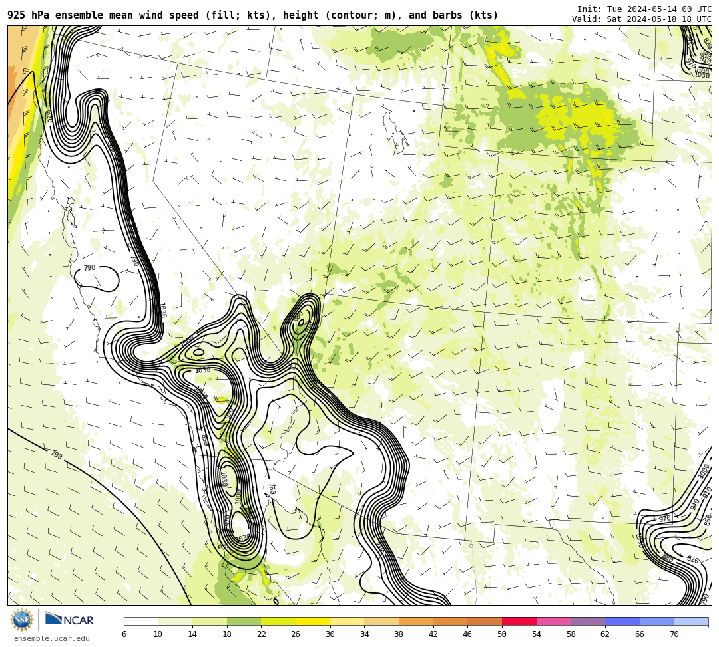Click the 'Init: Tue 2024-05-14 00 UTC' label
719x647 pixels.
click(x=644, y=9)
